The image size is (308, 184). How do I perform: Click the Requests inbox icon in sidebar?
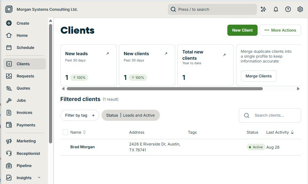(9, 76)
